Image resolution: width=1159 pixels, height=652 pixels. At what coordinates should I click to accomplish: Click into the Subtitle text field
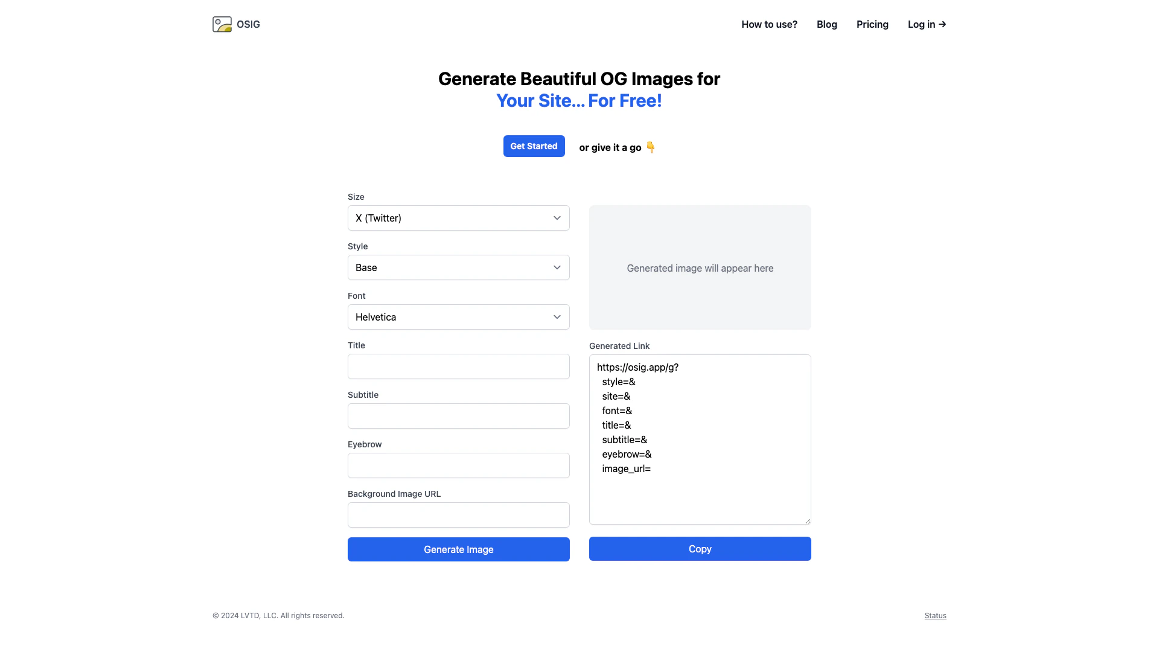[458, 416]
